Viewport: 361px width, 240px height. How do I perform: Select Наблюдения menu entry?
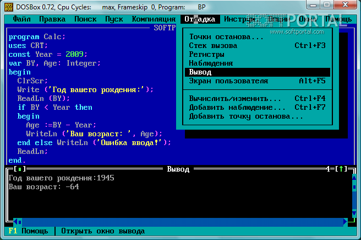[x=258, y=63]
